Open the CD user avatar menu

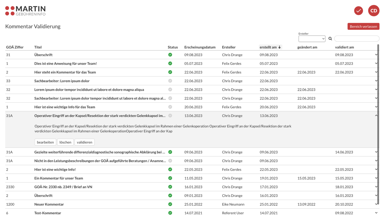pyautogui.click(x=373, y=11)
